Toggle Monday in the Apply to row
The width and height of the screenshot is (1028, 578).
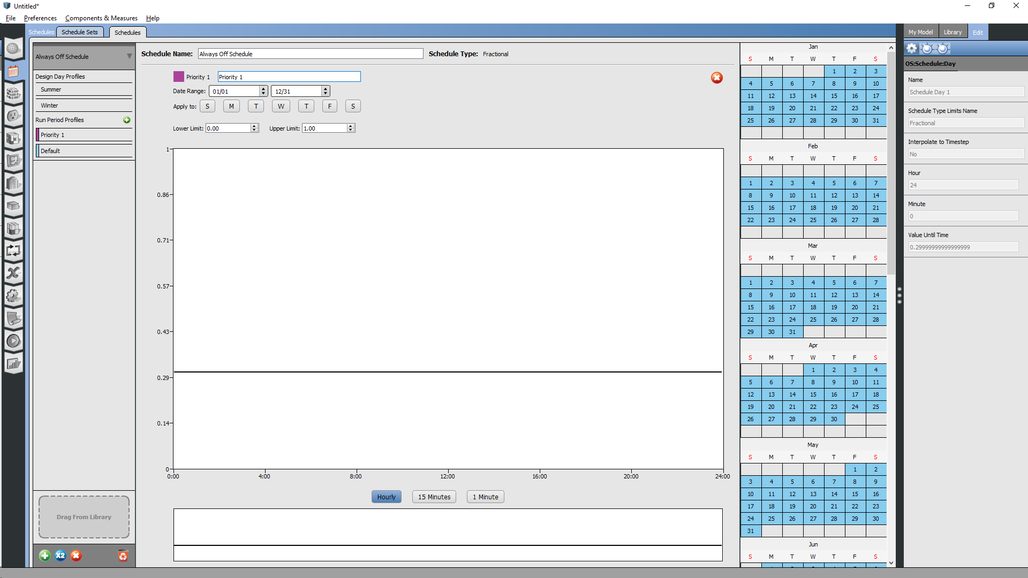pos(231,106)
